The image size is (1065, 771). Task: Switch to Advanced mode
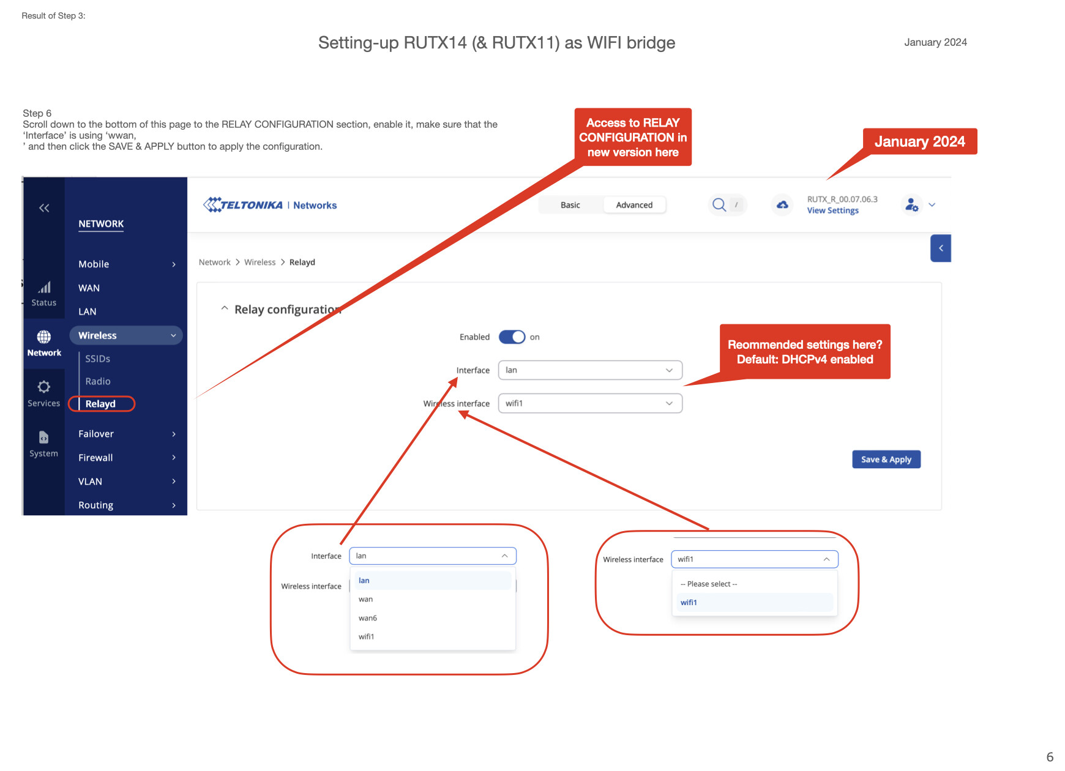[x=634, y=205]
